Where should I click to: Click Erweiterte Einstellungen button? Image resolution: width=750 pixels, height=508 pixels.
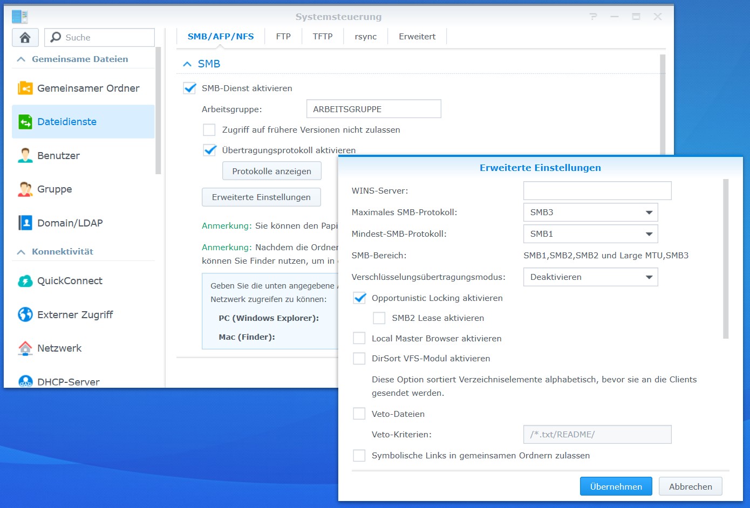point(261,197)
